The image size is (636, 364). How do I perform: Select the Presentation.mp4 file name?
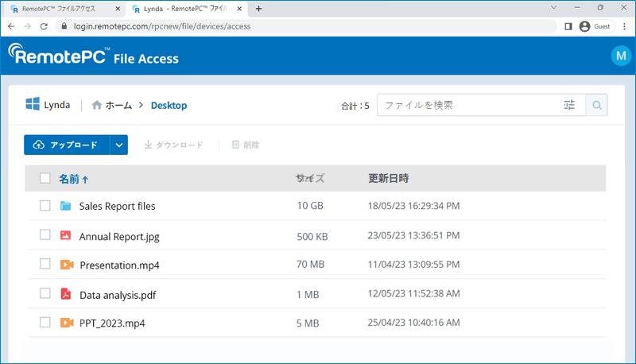pos(120,265)
